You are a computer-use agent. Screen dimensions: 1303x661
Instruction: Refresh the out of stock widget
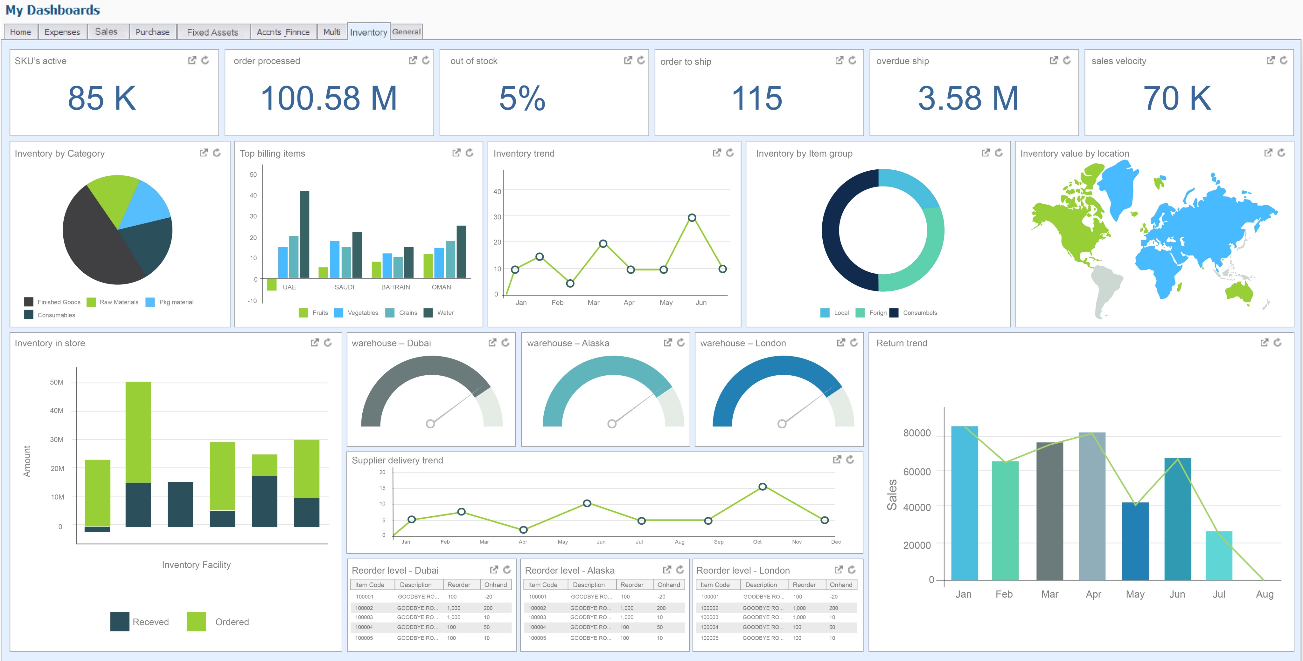coord(641,60)
